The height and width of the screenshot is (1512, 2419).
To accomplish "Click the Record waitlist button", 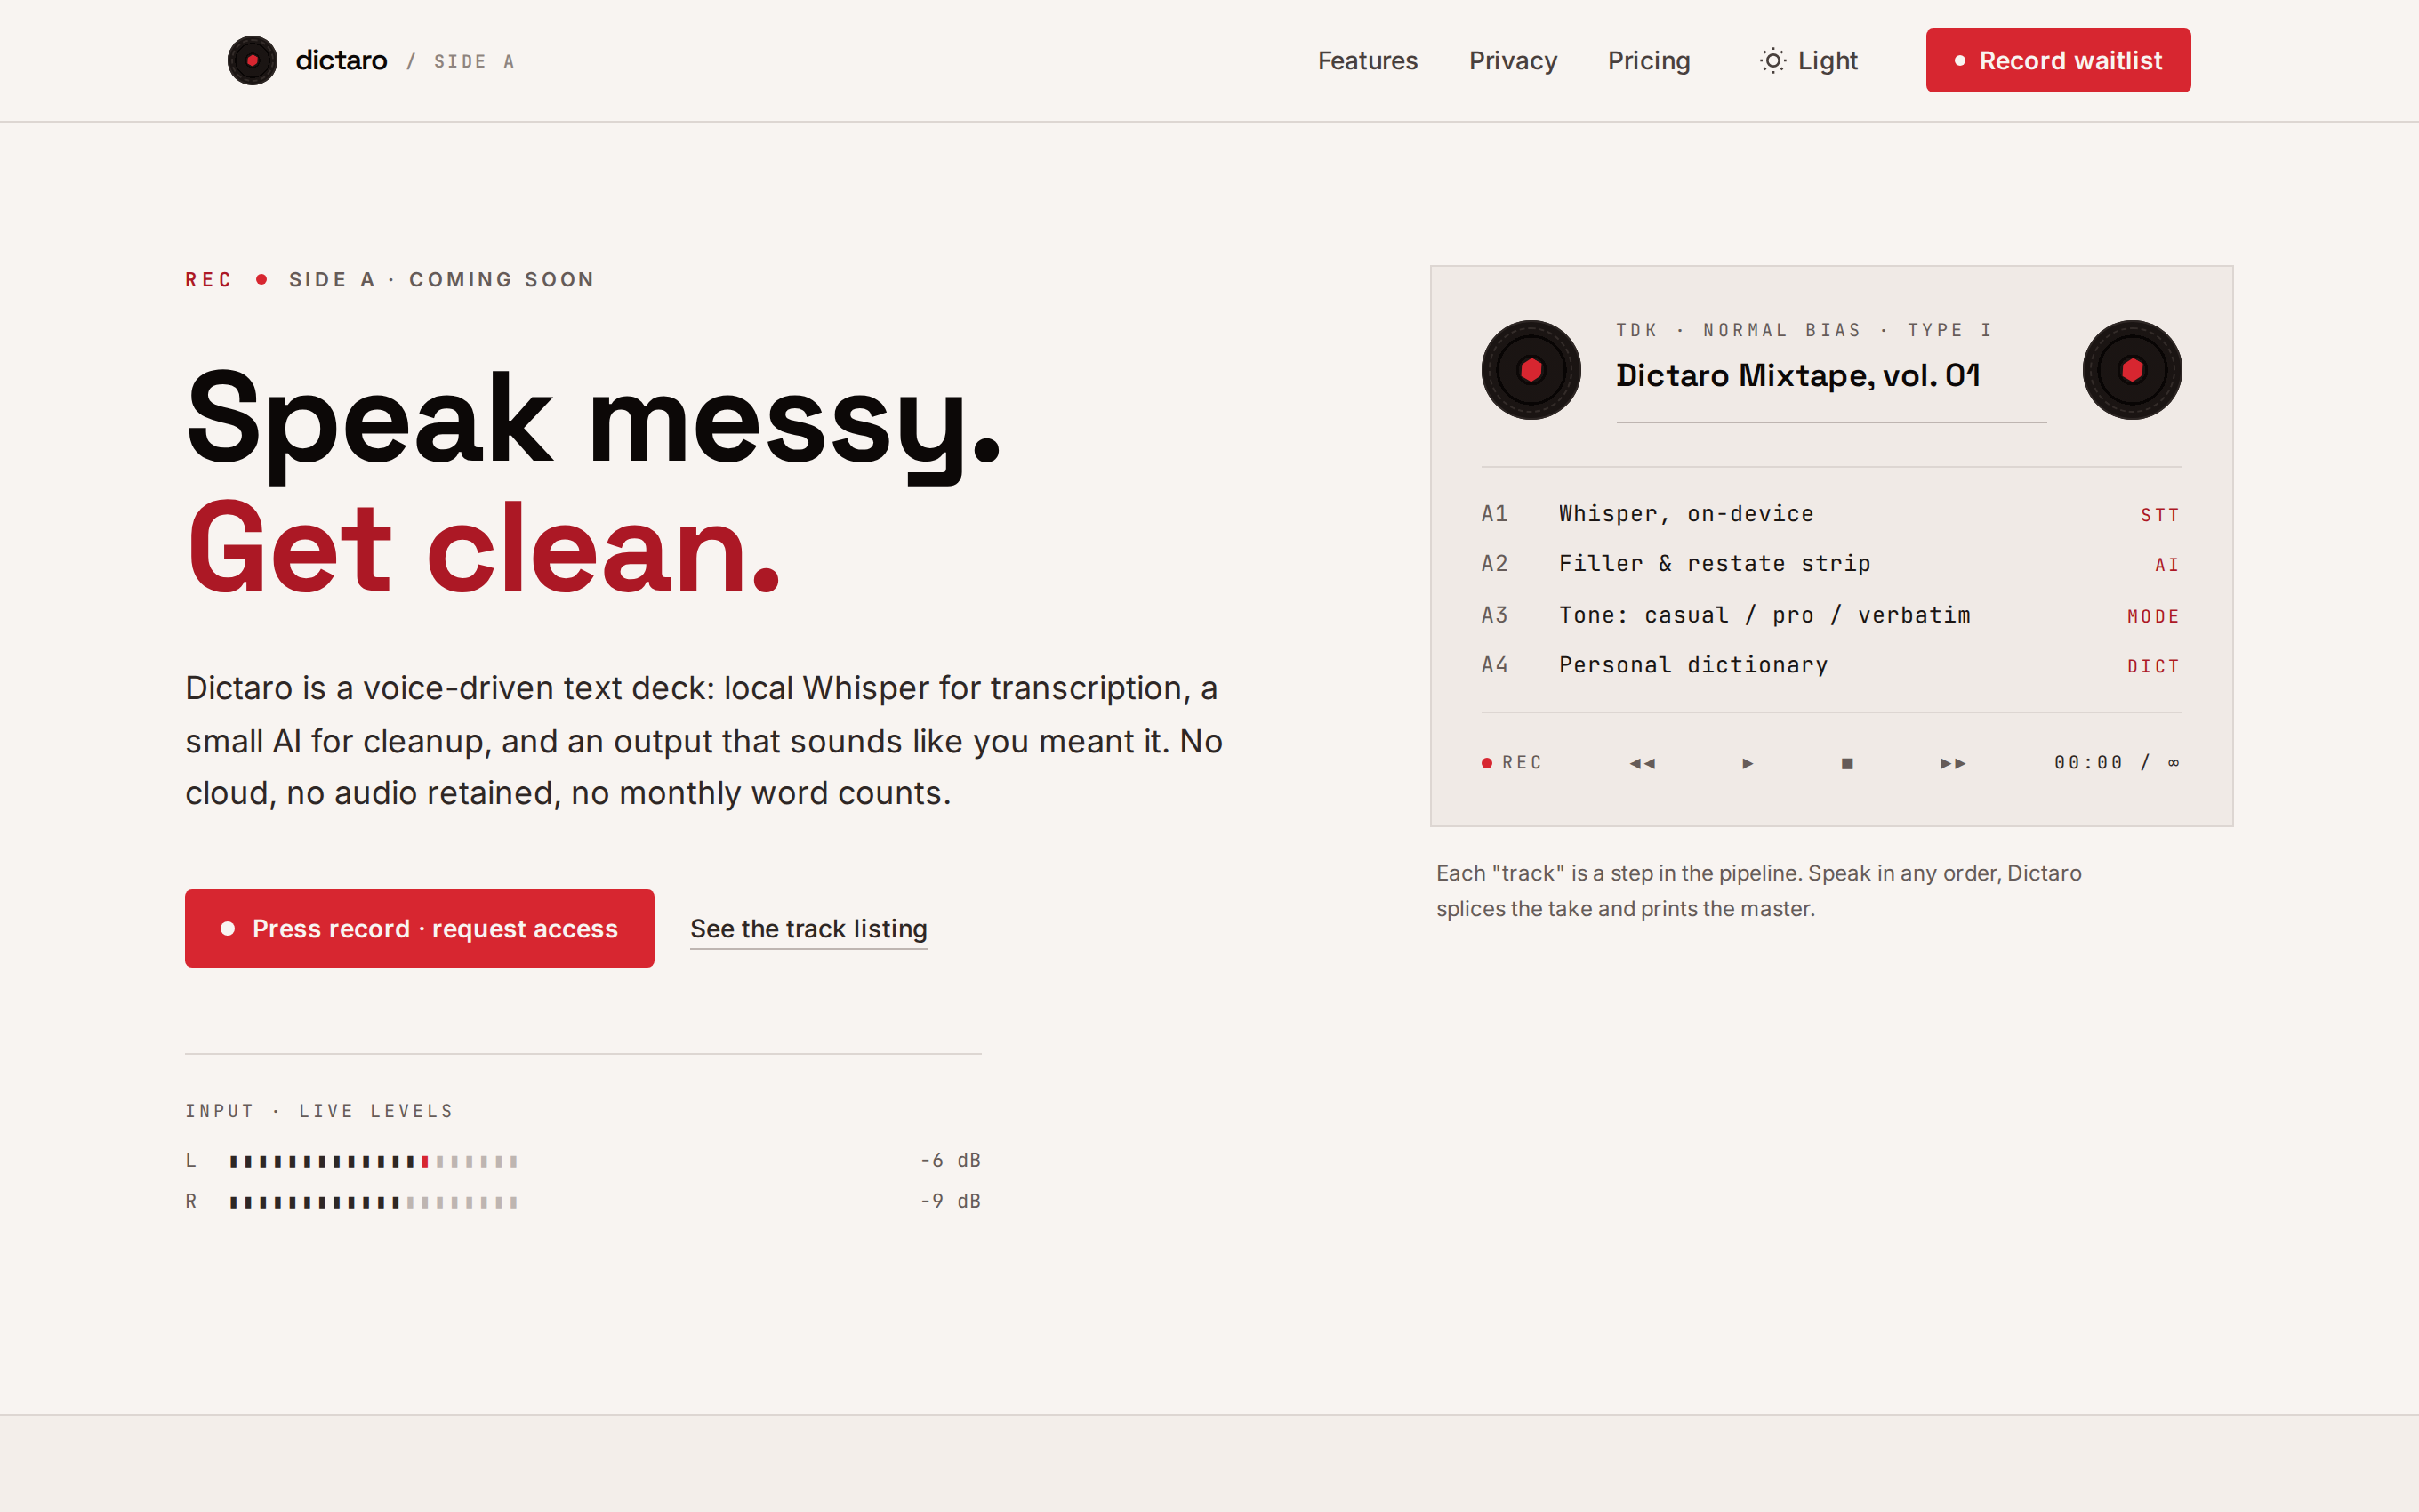I will (x=2058, y=61).
